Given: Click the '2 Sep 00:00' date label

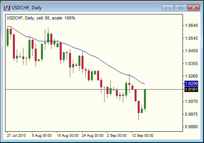Looking at the screenshot, I should [x=117, y=136].
